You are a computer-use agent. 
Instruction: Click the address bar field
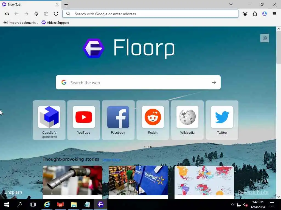click(x=150, y=14)
